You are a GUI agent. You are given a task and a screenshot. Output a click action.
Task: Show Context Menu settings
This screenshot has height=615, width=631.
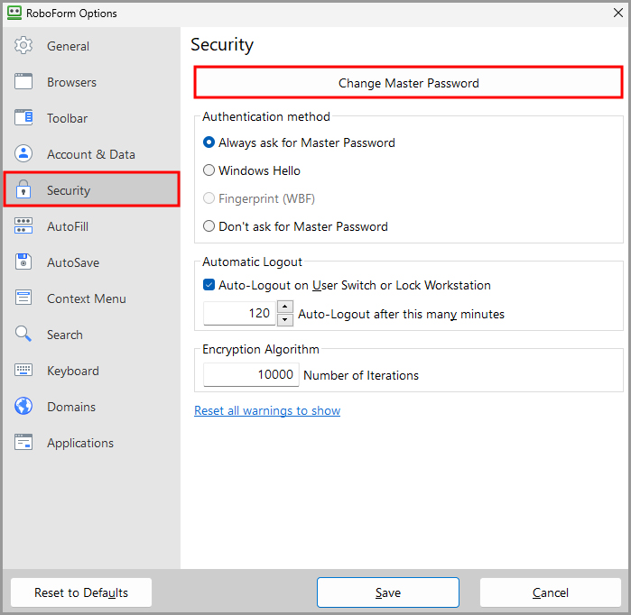point(92,298)
